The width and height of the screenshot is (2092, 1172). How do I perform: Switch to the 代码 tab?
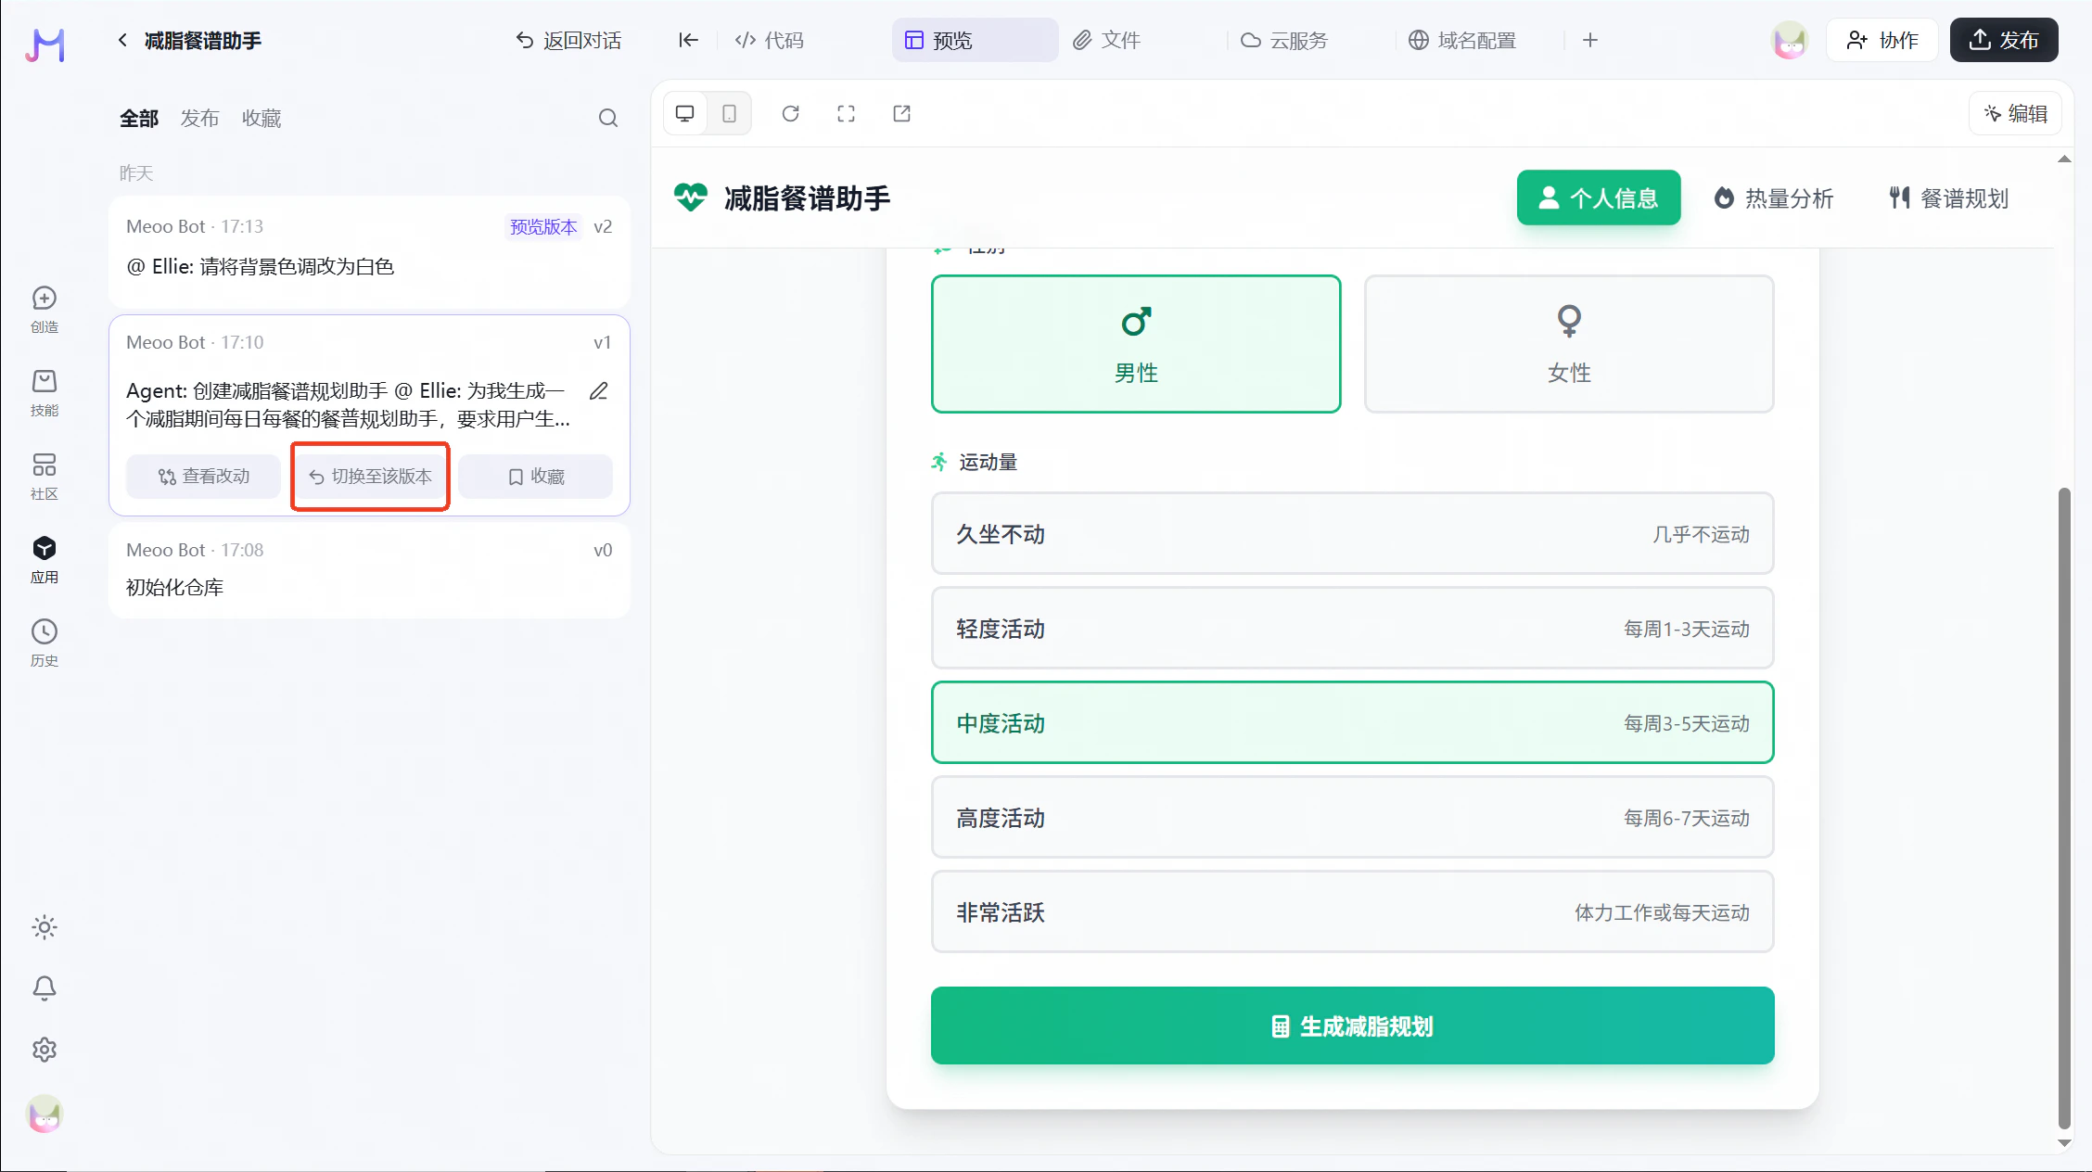(x=770, y=40)
